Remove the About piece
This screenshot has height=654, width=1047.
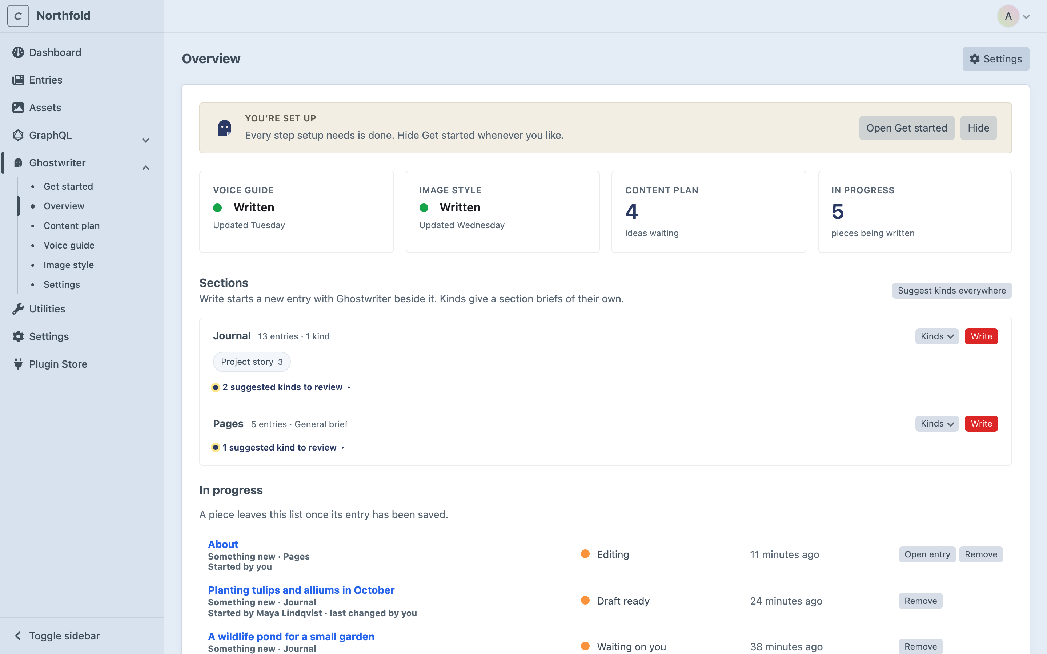pyautogui.click(x=981, y=554)
